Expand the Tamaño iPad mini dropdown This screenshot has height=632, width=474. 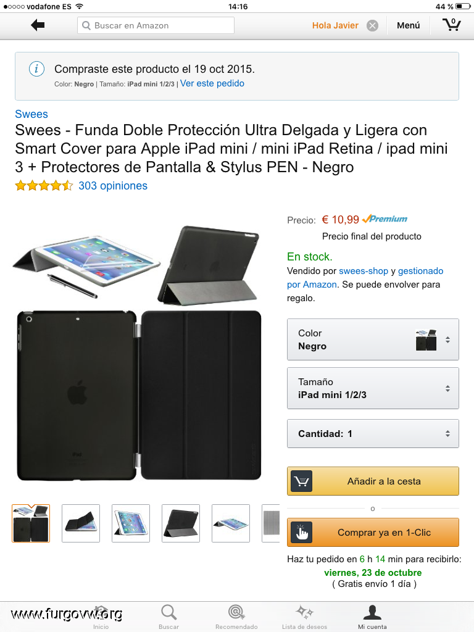(373, 388)
